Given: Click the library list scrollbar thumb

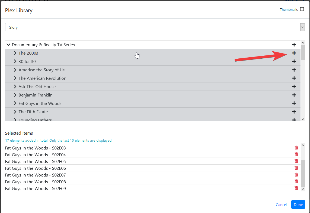Looking at the screenshot, I should 303,52.
